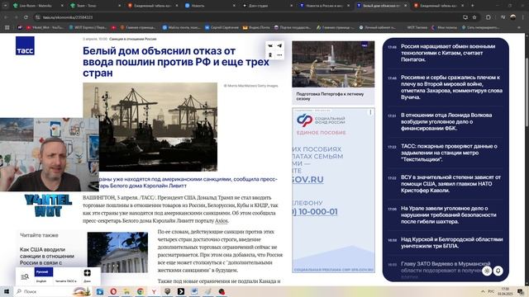The width and height of the screenshot is (529, 297).
Task: Open more share options three-dots icon
Action: 279,55
